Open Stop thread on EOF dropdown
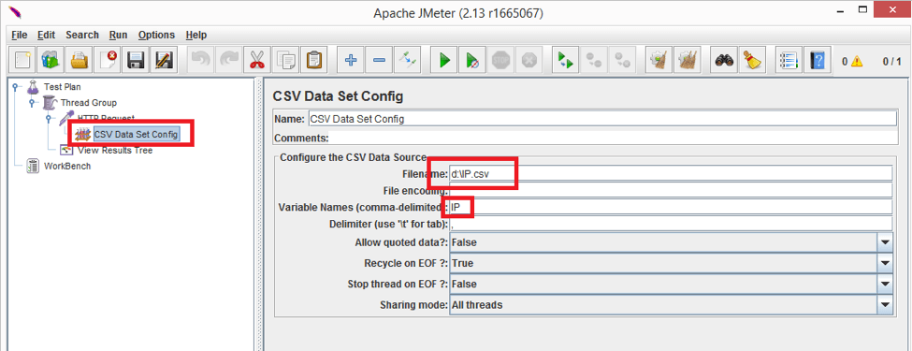 point(885,284)
